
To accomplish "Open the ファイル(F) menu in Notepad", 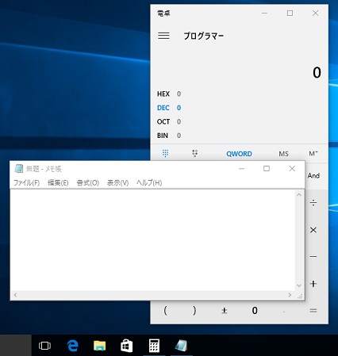I will click(x=26, y=182).
